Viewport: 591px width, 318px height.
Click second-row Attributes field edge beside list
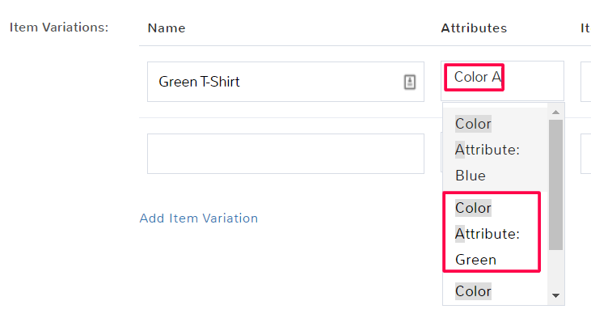pos(441,154)
